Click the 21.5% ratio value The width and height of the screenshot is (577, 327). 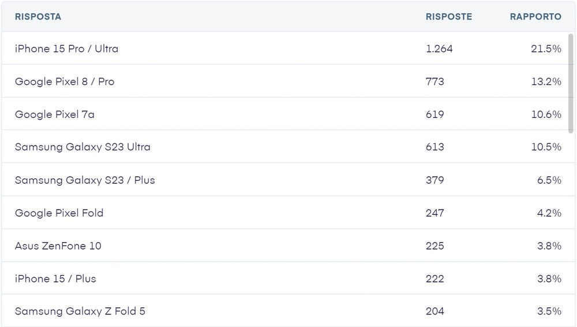pyautogui.click(x=546, y=49)
